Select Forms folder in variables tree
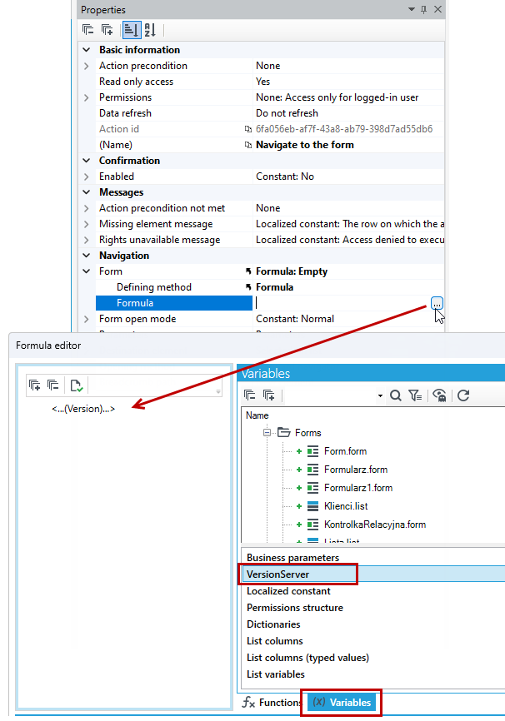This screenshot has height=721, width=505. pyautogui.click(x=307, y=433)
